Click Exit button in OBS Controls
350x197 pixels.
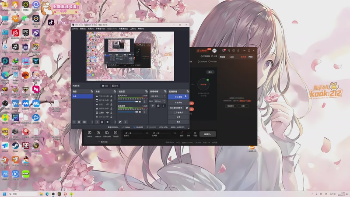[x=178, y=122]
